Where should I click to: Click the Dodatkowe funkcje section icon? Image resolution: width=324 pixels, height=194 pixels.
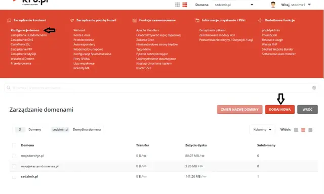click(x=260, y=20)
